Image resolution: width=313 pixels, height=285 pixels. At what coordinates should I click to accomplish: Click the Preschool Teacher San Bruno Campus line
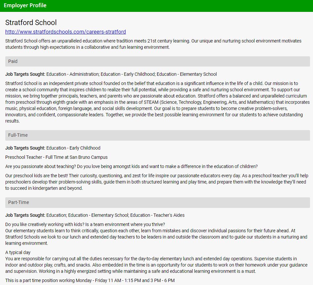click(x=56, y=157)
